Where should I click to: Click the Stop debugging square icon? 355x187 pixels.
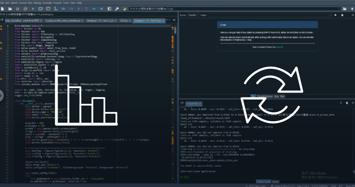pyautogui.click(x=101, y=9)
